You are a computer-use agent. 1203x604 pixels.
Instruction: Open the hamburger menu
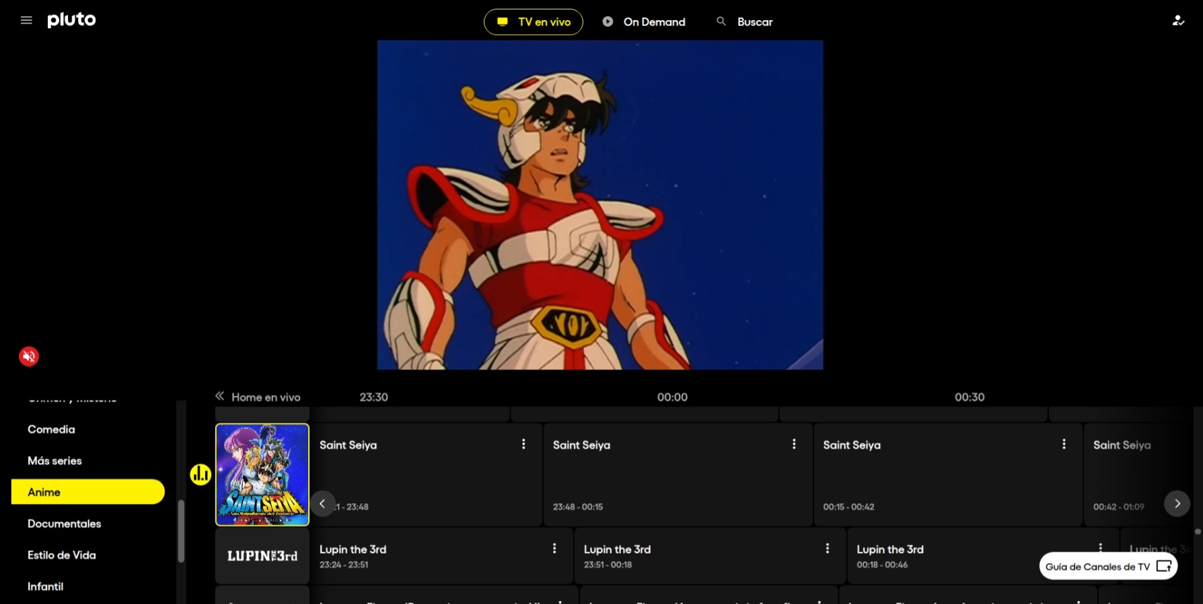point(26,20)
